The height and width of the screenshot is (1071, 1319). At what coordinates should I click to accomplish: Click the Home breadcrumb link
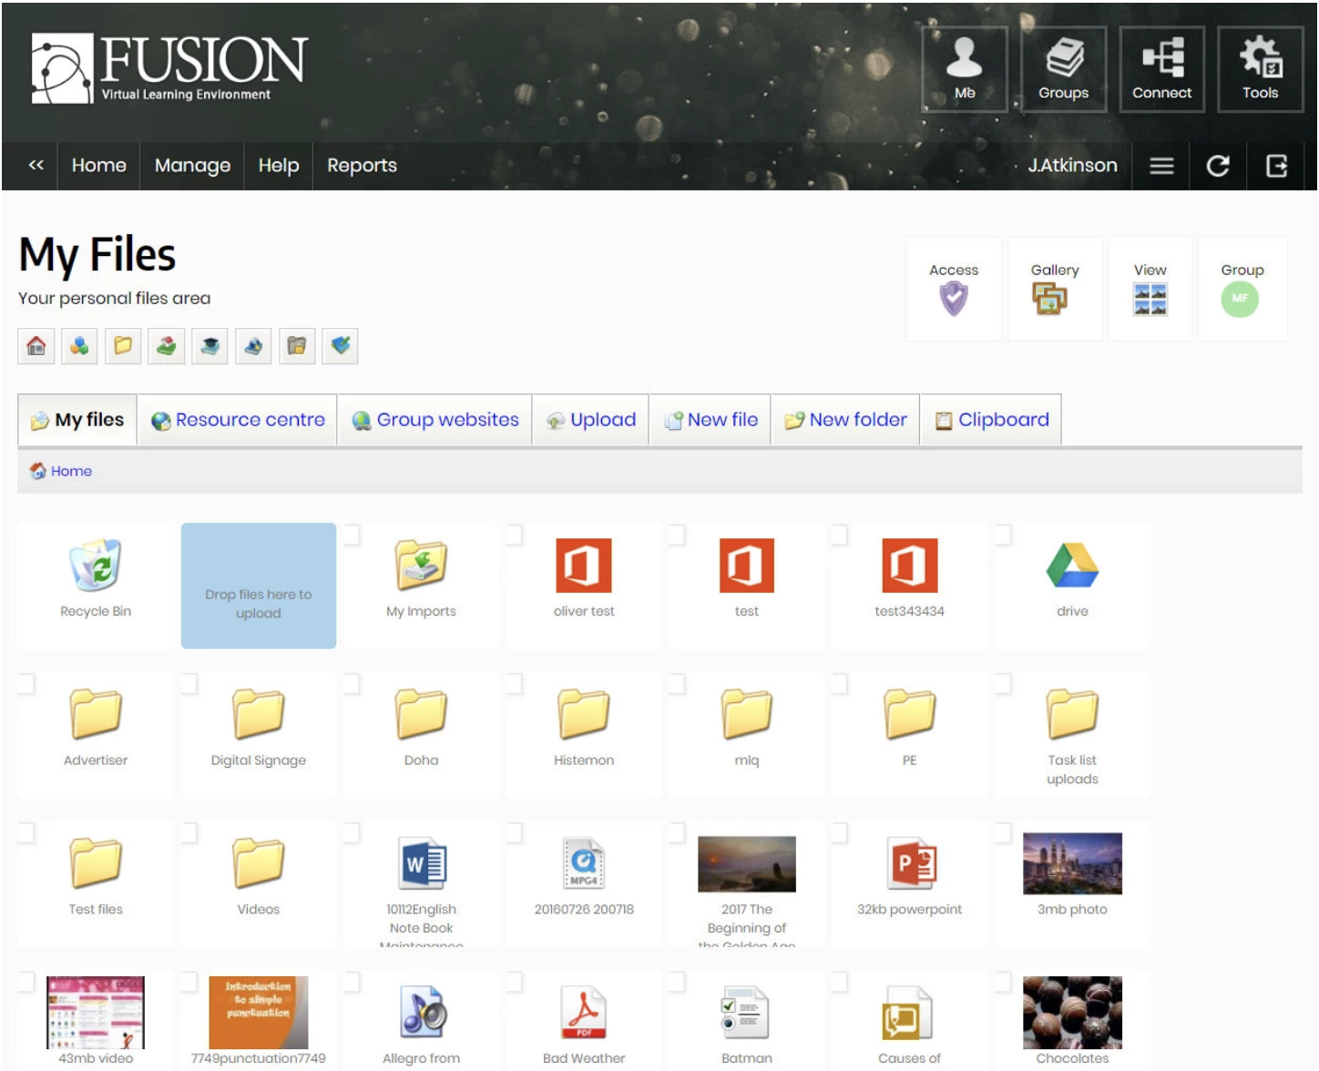[71, 471]
